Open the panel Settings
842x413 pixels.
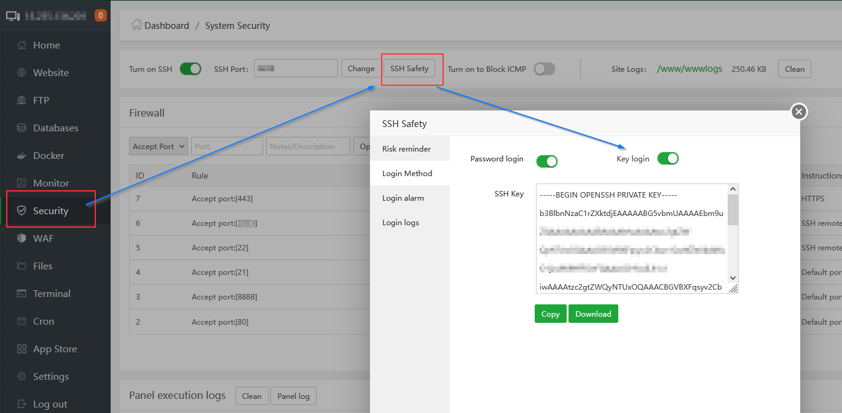[50, 376]
